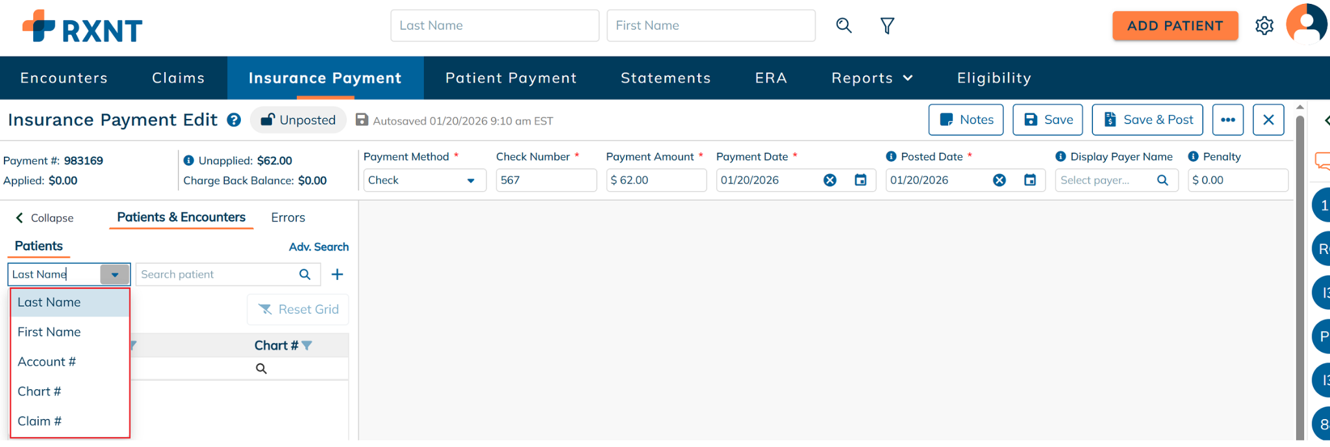Collapse the patients side panel
Screen dimensions: 1330x447
44,218
